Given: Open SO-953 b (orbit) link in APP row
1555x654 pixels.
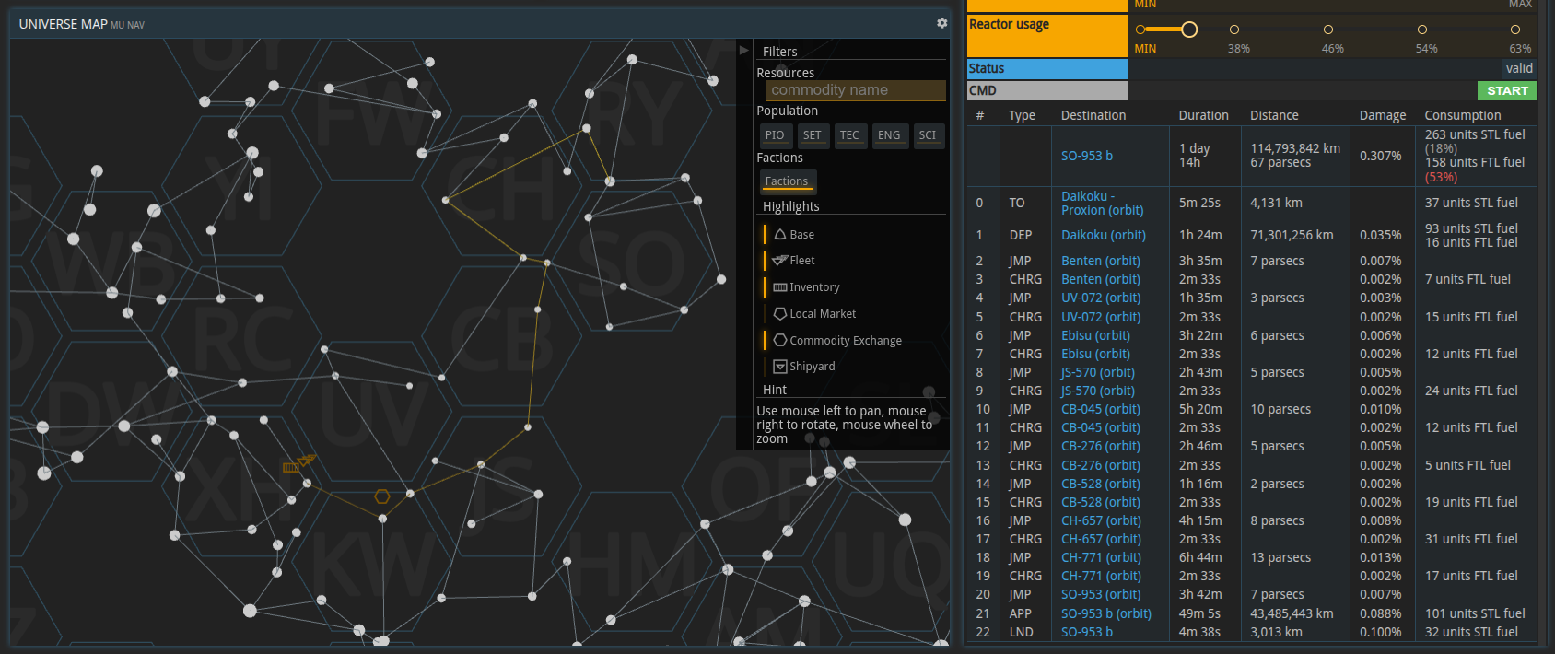Looking at the screenshot, I should point(1106,613).
